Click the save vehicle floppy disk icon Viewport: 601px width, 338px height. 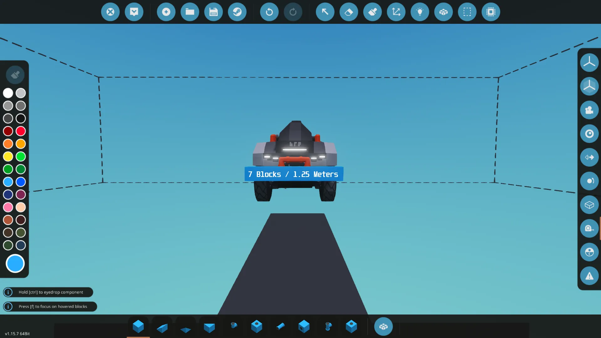[x=213, y=12]
